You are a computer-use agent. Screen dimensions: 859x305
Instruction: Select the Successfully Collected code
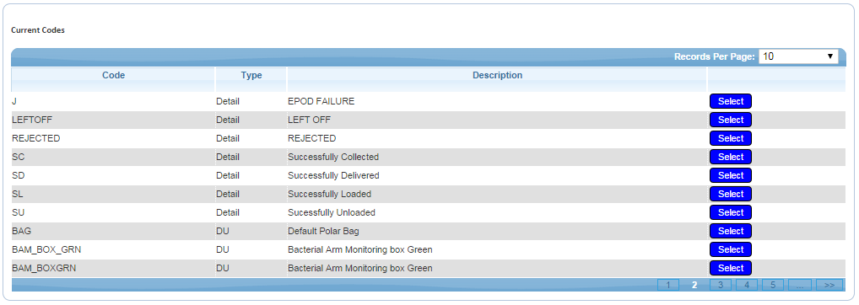tap(730, 157)
